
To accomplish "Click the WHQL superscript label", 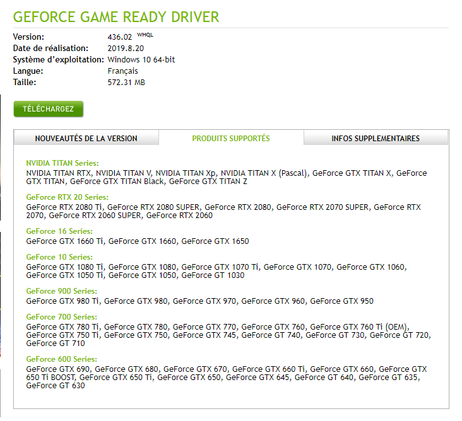I will coord(145,35).
